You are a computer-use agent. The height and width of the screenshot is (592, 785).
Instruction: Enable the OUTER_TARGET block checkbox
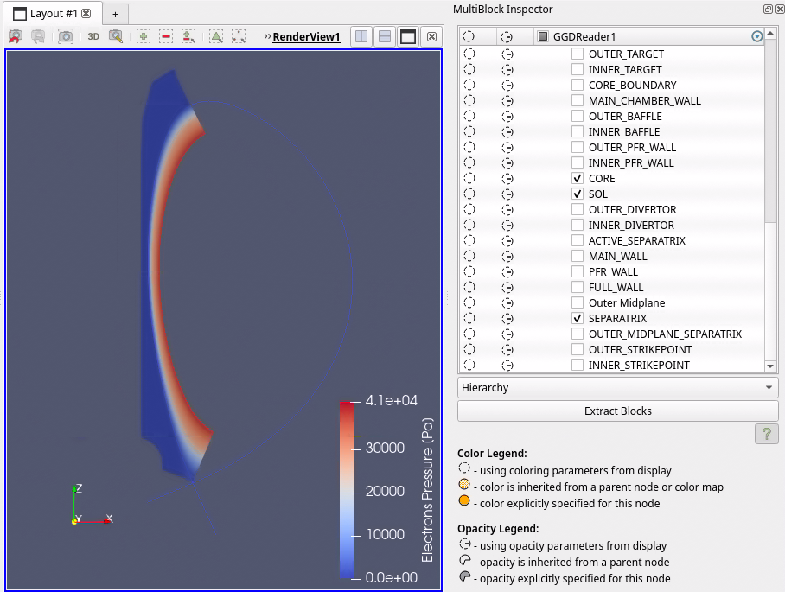(x=578, y=54)
